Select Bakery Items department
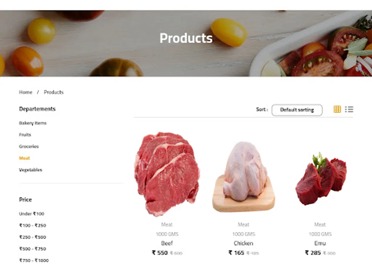372x264 pixels. coord(33,123)
